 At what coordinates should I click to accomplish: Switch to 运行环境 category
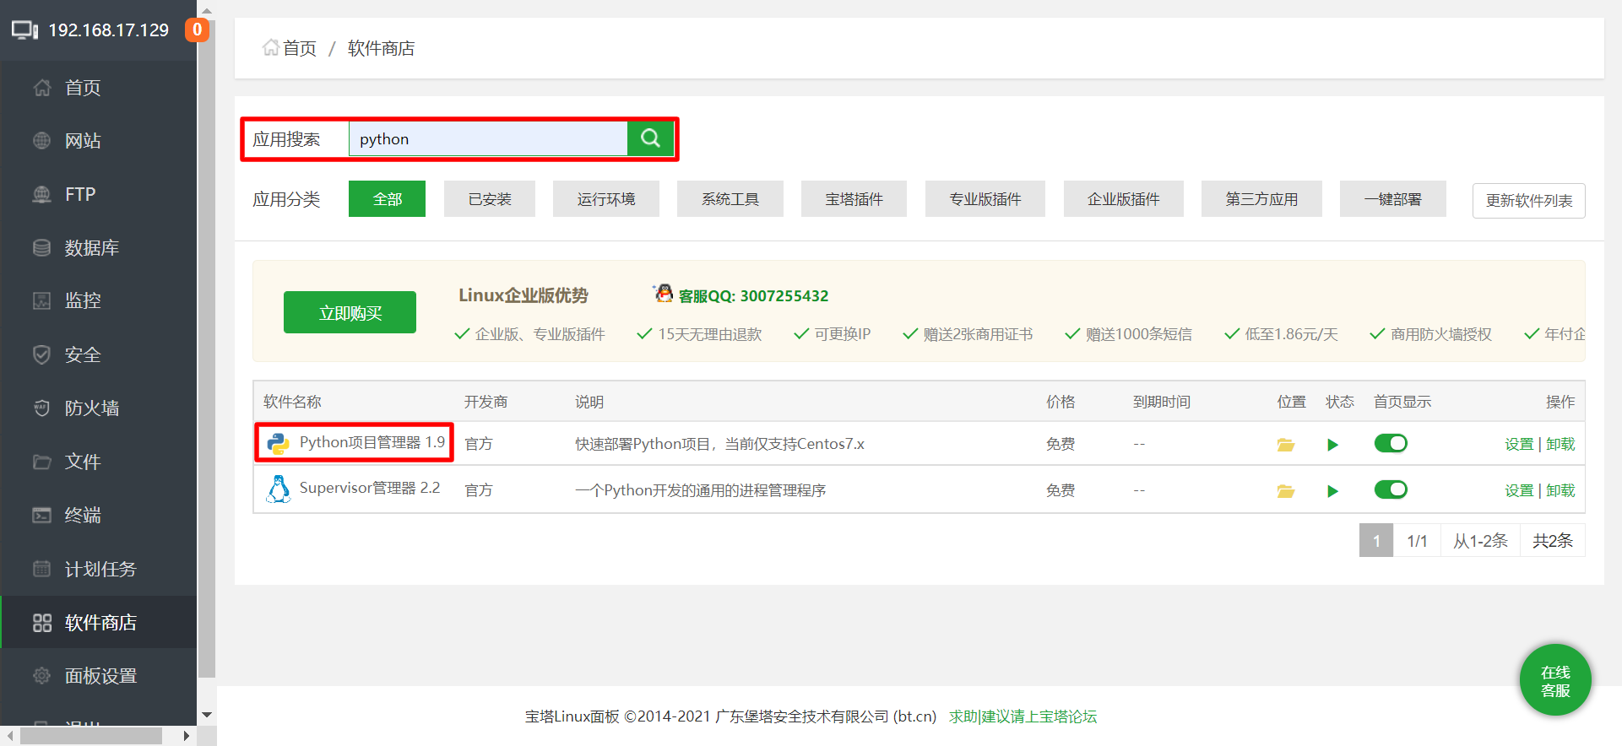click(x=605, y=199)
